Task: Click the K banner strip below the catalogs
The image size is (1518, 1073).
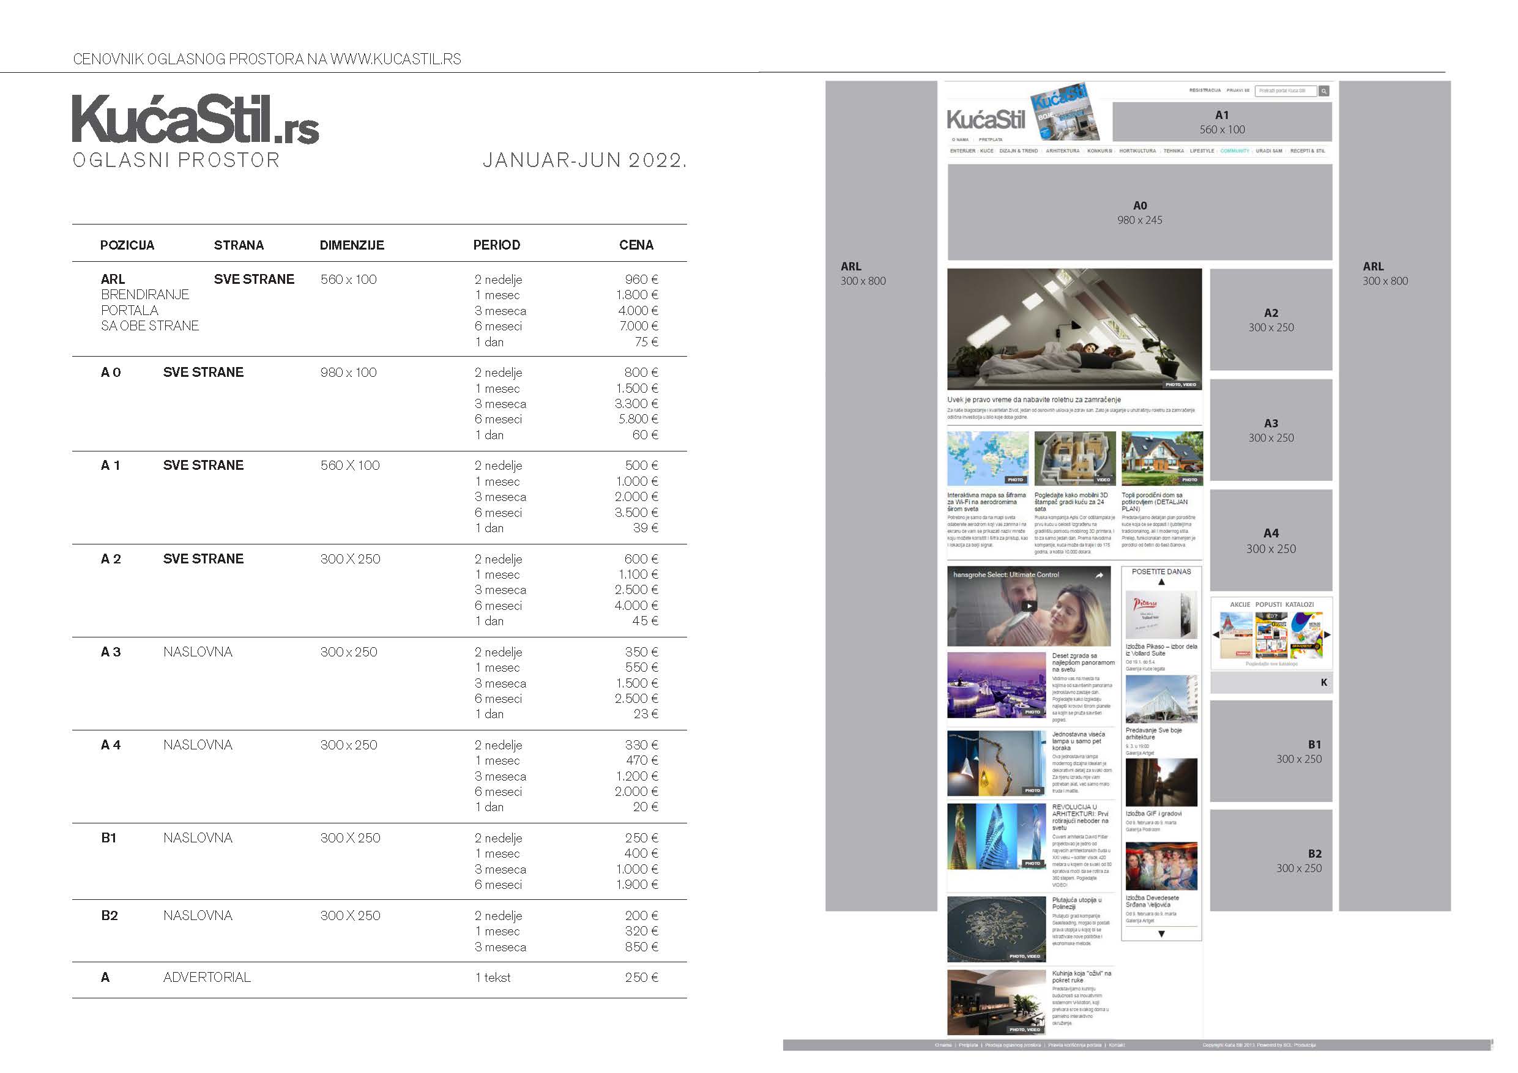Action: point(1271,683)
